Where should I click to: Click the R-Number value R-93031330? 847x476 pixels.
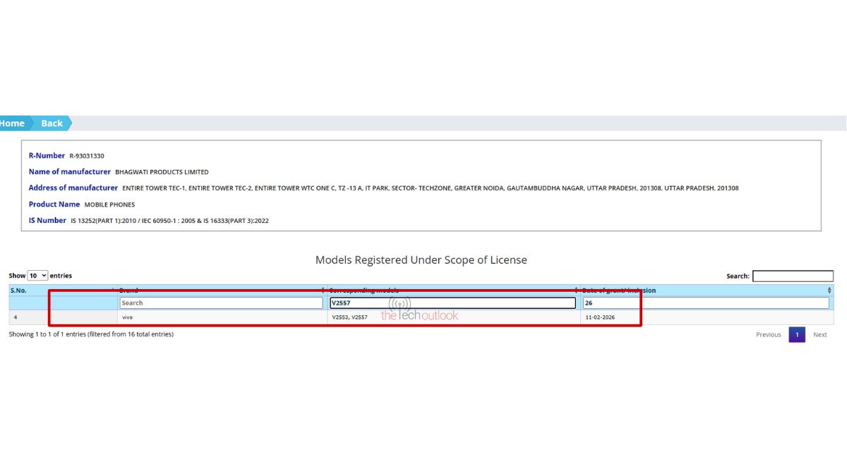87,156
